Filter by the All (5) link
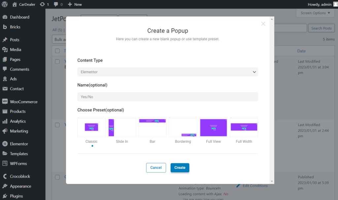This screenshot has height=200, width=338. point(57,30)
